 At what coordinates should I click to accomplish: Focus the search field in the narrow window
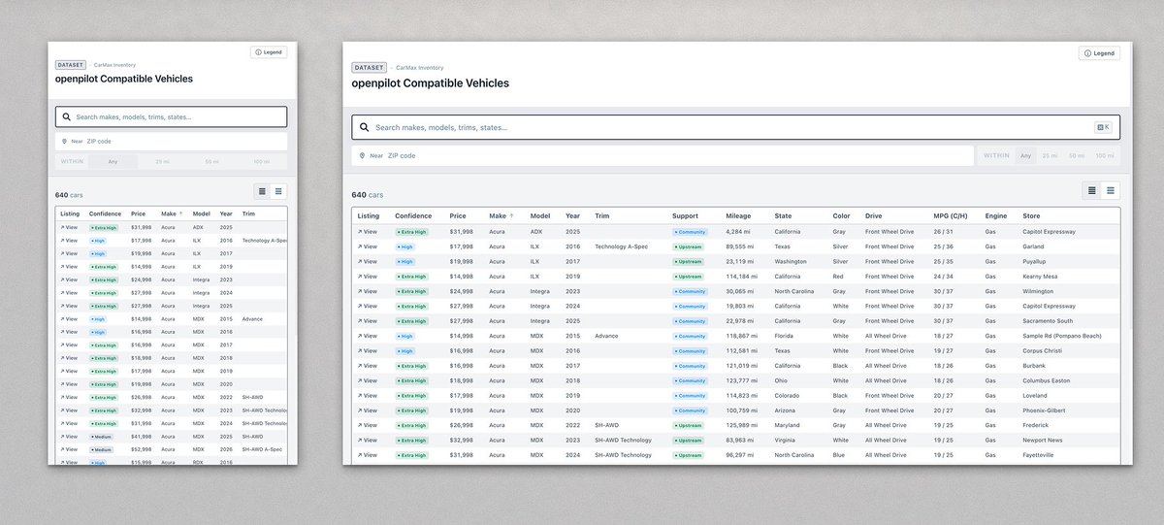pos(172,117)
